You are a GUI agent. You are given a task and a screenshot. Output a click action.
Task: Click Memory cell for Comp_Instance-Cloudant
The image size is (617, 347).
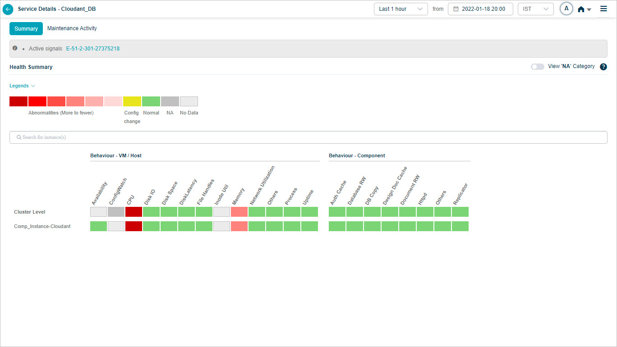239,226
